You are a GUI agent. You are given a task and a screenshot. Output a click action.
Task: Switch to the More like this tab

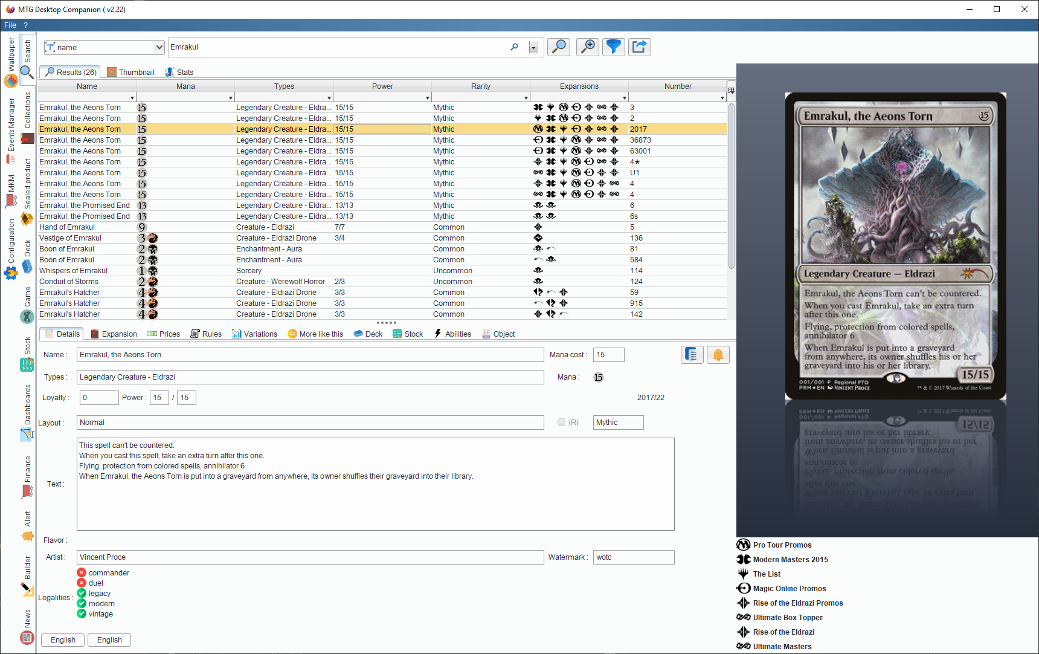(315, 334)
